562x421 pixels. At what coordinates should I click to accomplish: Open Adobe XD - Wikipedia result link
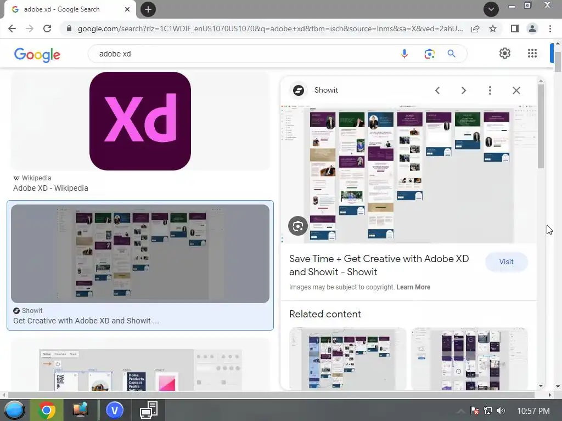pos(50,188)
